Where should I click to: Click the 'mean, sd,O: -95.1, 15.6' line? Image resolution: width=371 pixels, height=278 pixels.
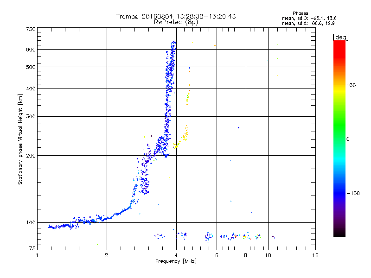(309, 18)
